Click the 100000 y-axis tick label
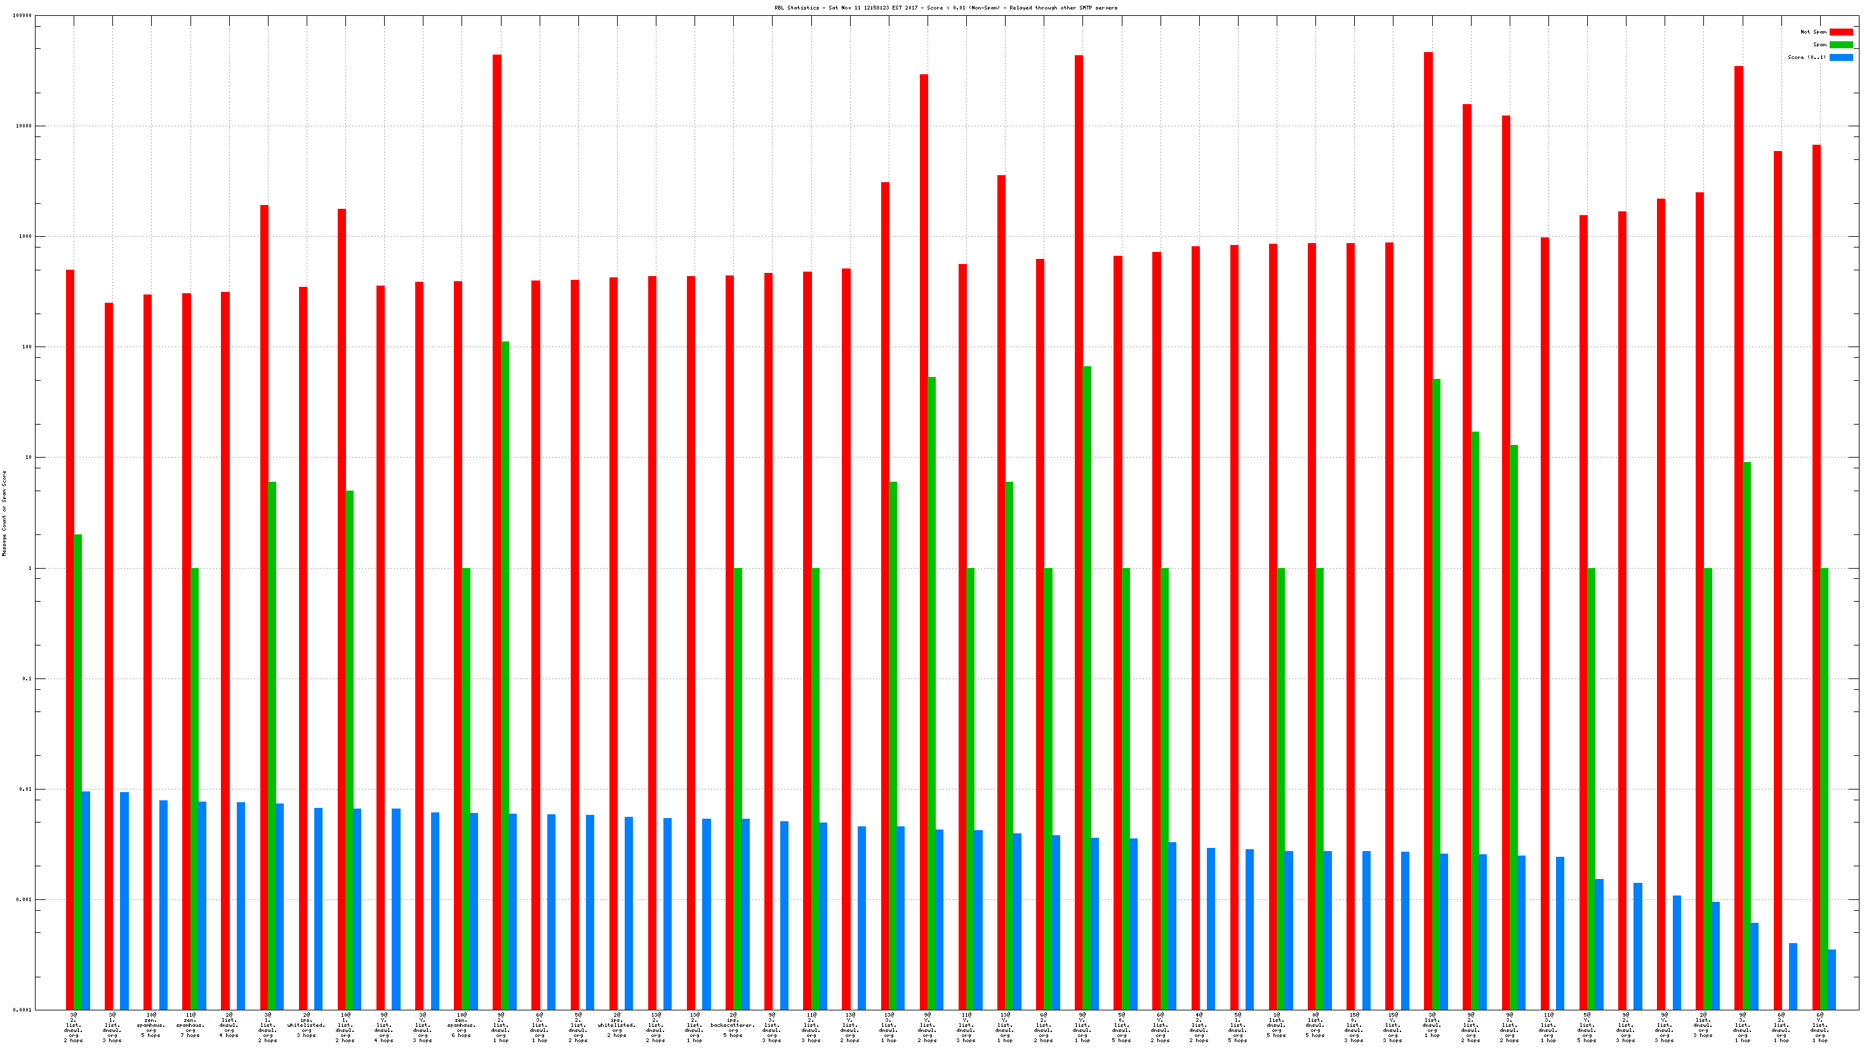This screenshot has height=1051, width=1869. point(21,16)
